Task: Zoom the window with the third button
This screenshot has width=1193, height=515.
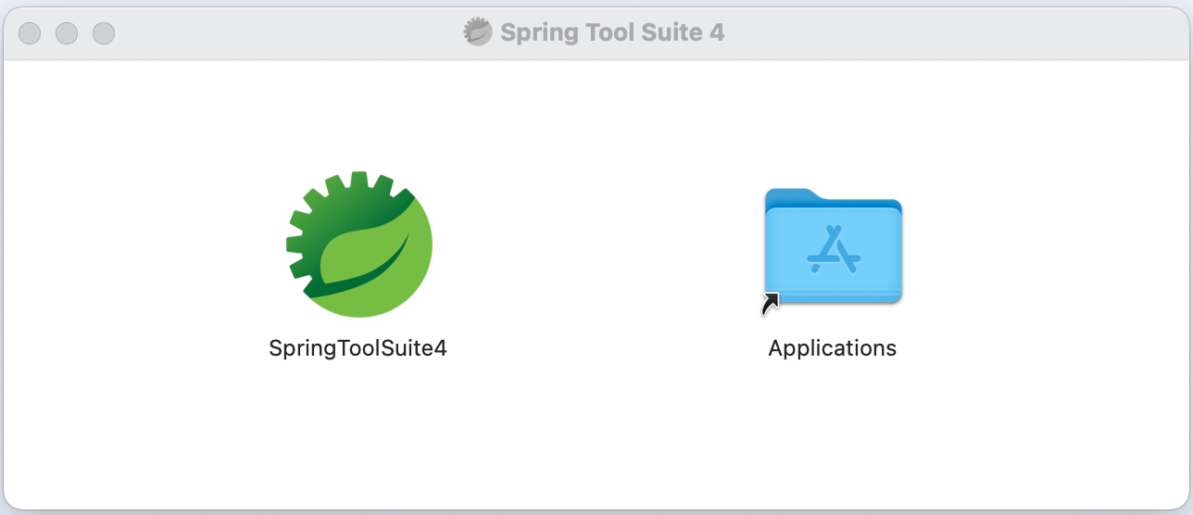Action: 104,33
